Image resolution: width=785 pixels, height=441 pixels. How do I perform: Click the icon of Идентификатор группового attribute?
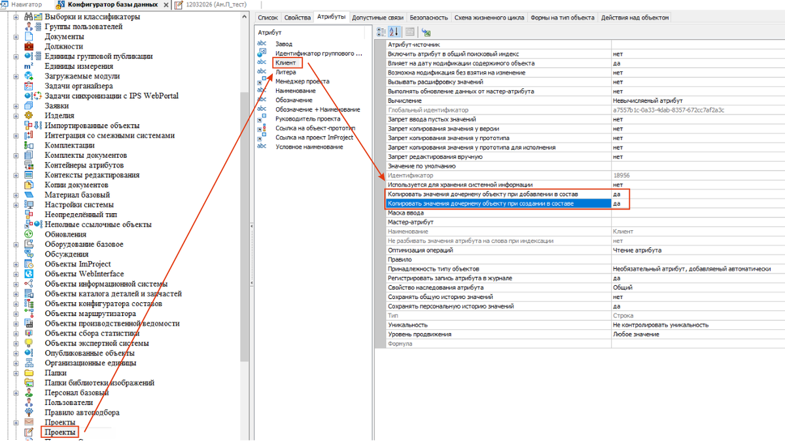point(262,52)
